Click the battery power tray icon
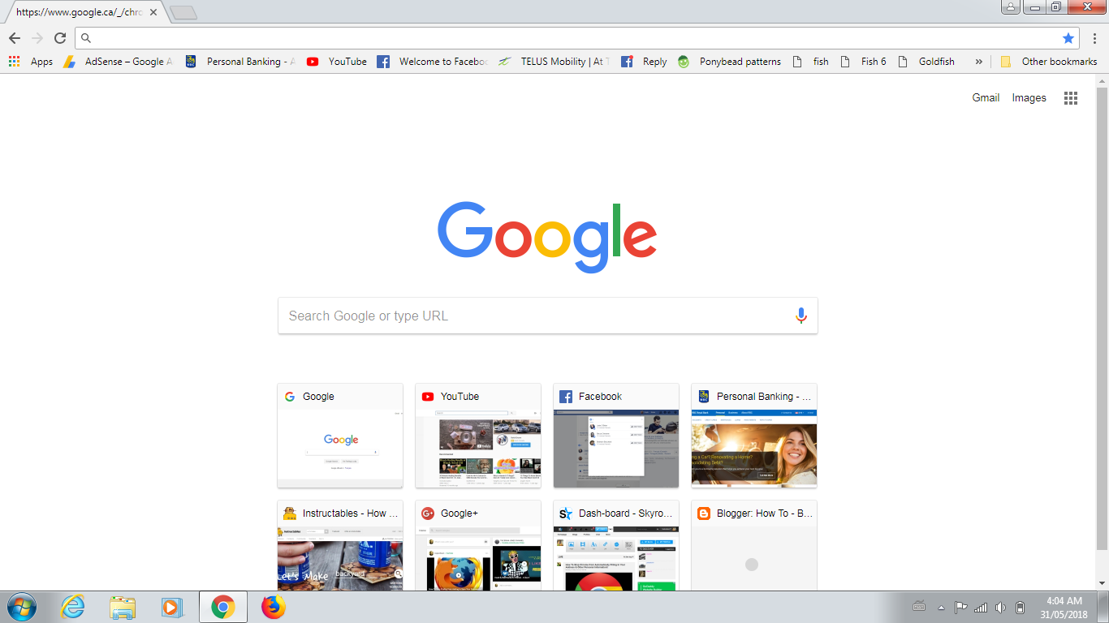Image resolution: width=1109 pixels, height=623 pixels. [x=1021, y=607]
